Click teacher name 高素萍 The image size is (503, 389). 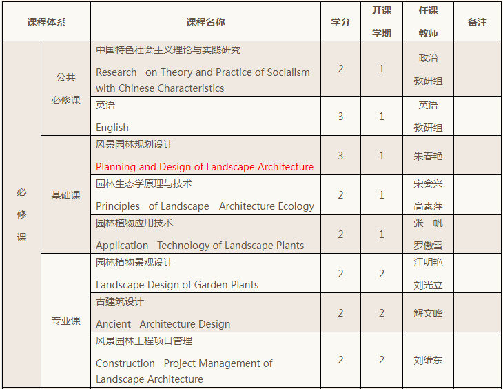[429, 206]
